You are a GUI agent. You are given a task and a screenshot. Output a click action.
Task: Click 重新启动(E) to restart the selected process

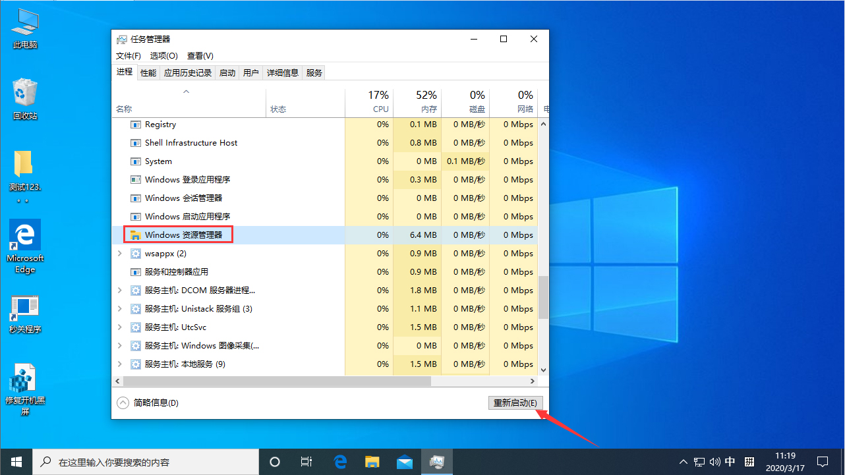coord(515,403)
